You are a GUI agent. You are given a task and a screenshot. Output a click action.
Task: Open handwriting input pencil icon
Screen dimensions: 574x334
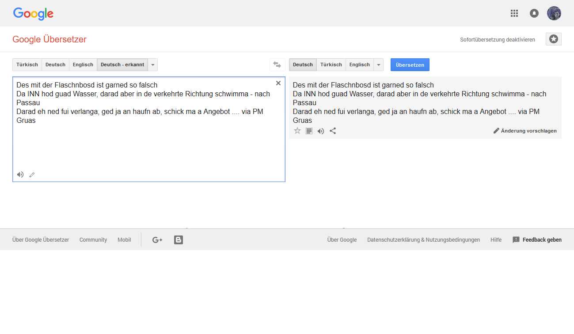click(x=32, y=175)
